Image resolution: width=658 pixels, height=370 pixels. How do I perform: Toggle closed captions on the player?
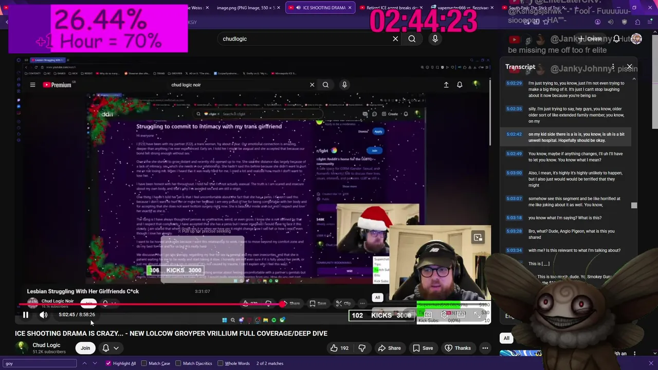pos(428,314)
